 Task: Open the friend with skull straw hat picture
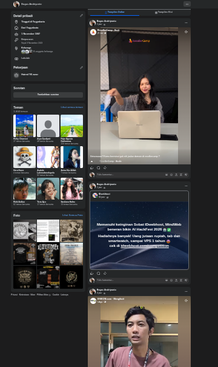25,157
